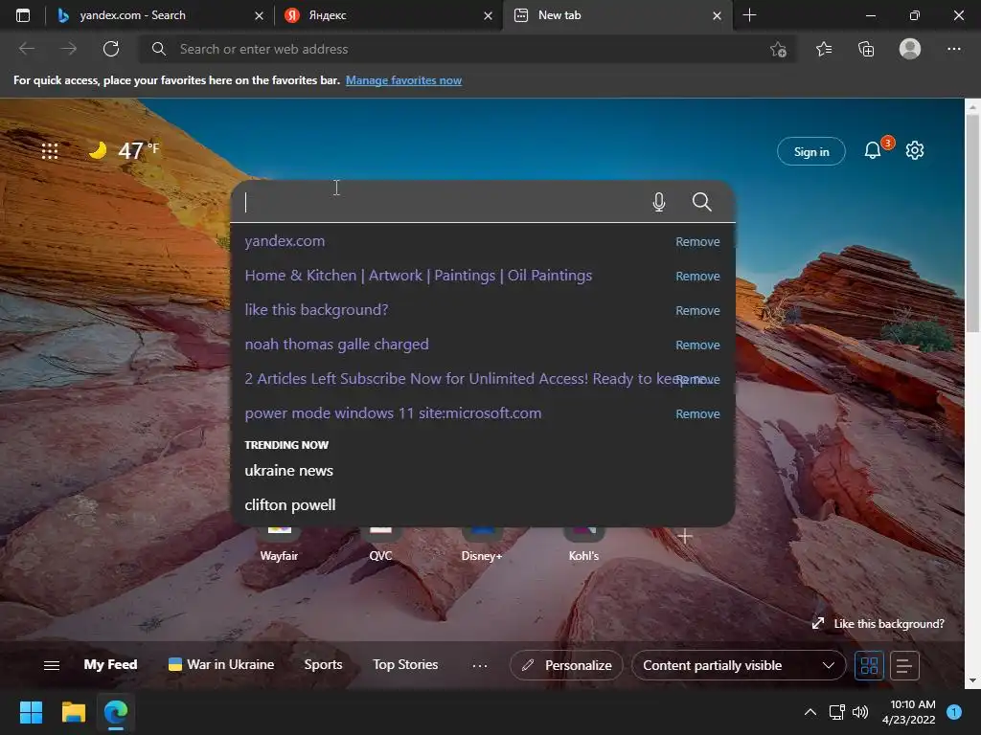Image resolution: width=981 pixels, height=735 pixels.
Task: Open Sports feed tab
Action: click(324, 664)
